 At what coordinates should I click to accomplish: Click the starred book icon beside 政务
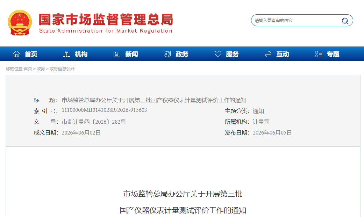(x=167, y=54)
